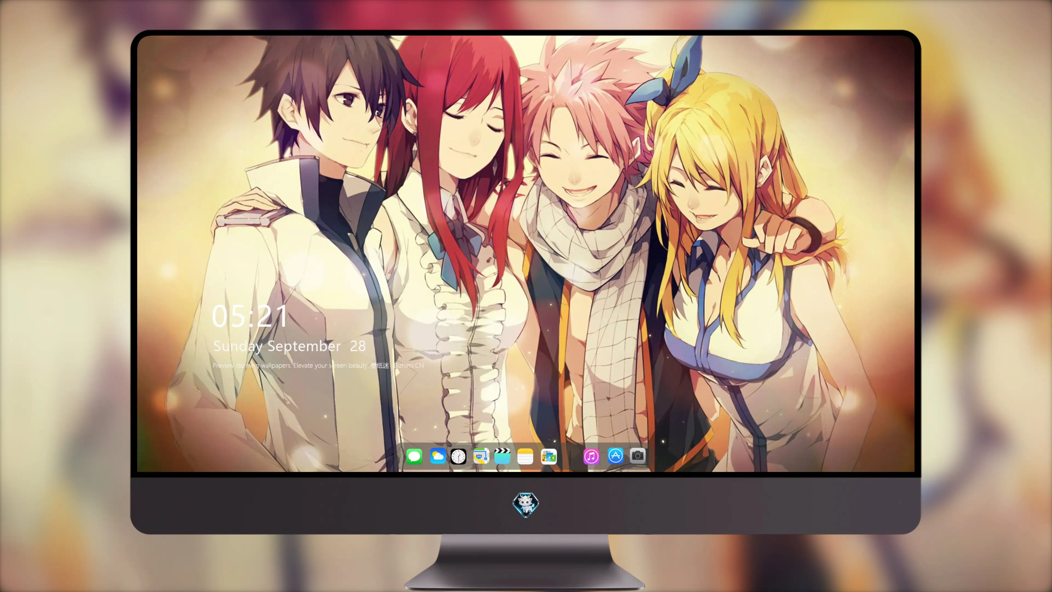The width and height of the screenshot is (1052, 592).
Task: Open the Notes app in the dock
Action: pos(525,456)
